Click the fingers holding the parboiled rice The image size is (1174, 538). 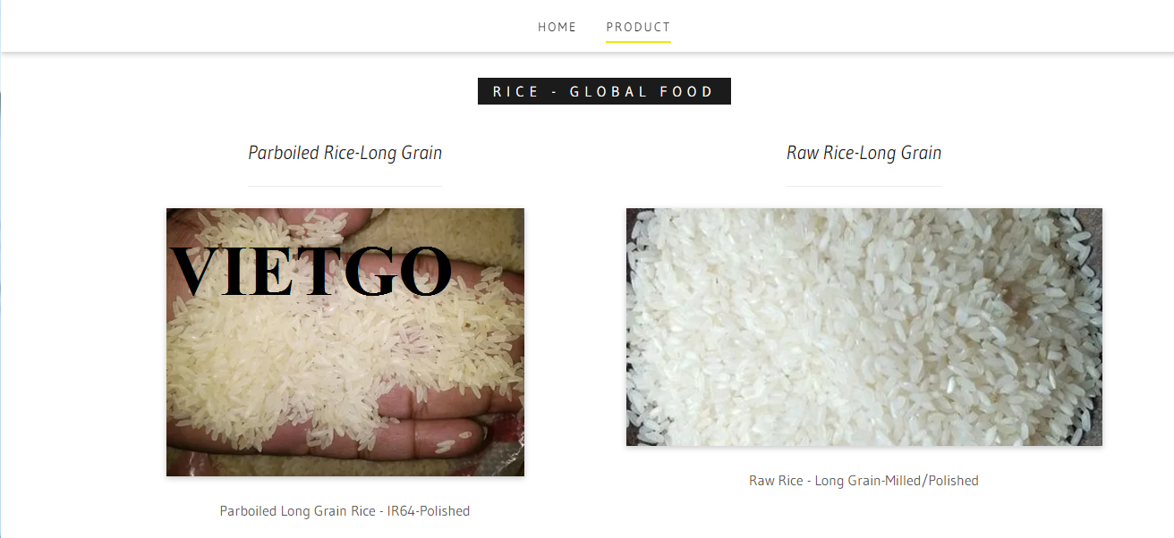421,438
